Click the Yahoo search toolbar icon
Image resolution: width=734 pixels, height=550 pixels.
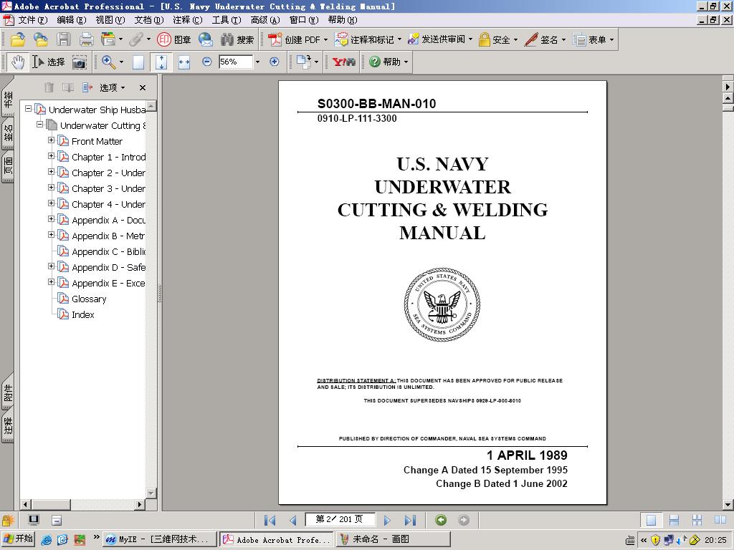point(344,62)
